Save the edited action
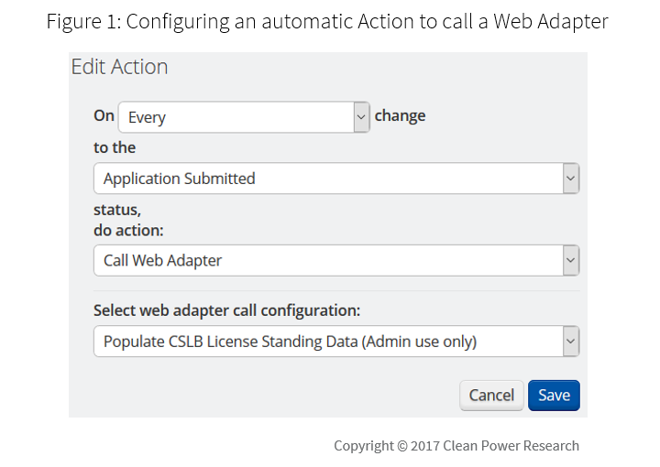 pos(554,395)
